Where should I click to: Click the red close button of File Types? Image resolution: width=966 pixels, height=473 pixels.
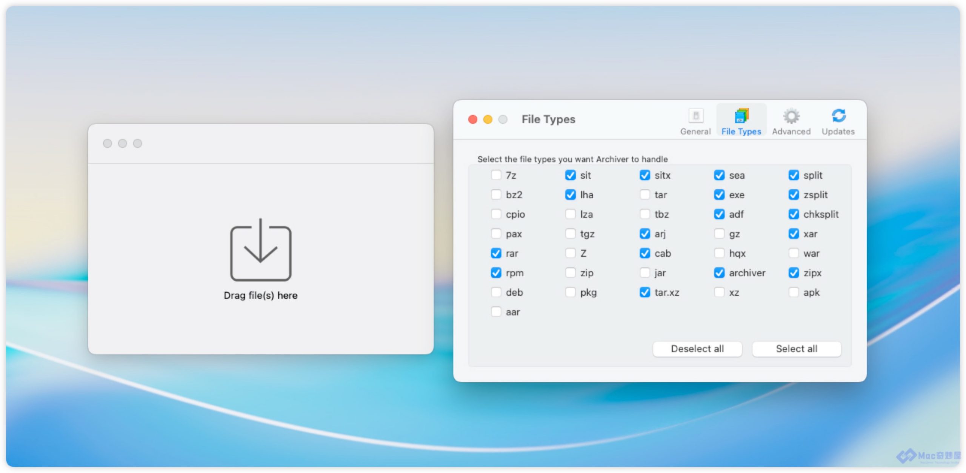click(x=473, y=119)
